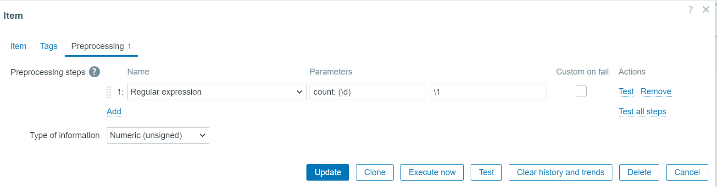Switch to the Item tab
The height and width of the screenshot is (187, 717).
click(18, 46)
